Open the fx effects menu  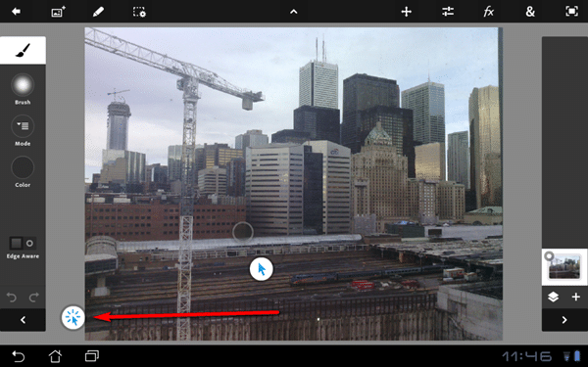coord(489,12)
